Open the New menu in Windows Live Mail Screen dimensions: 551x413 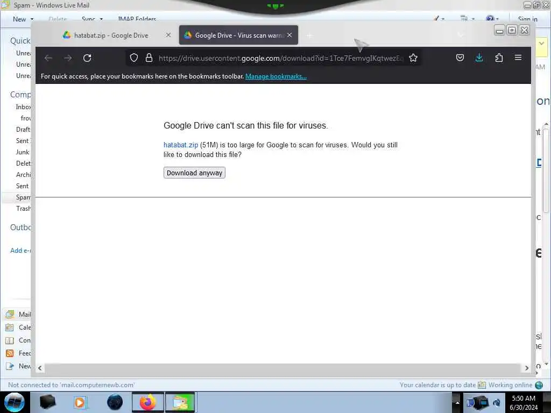click(x=19, y=19)
